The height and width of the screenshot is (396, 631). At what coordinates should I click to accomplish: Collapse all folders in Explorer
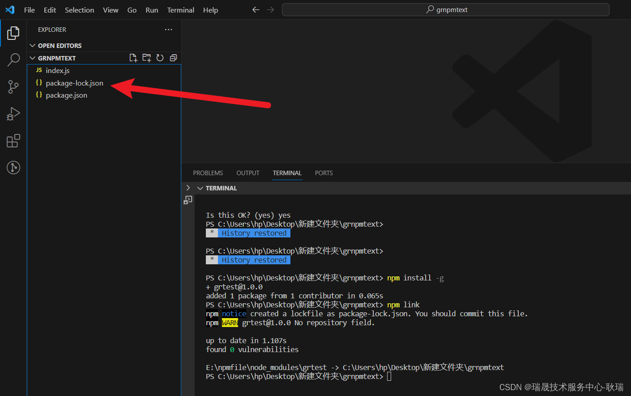pos(173,58)
